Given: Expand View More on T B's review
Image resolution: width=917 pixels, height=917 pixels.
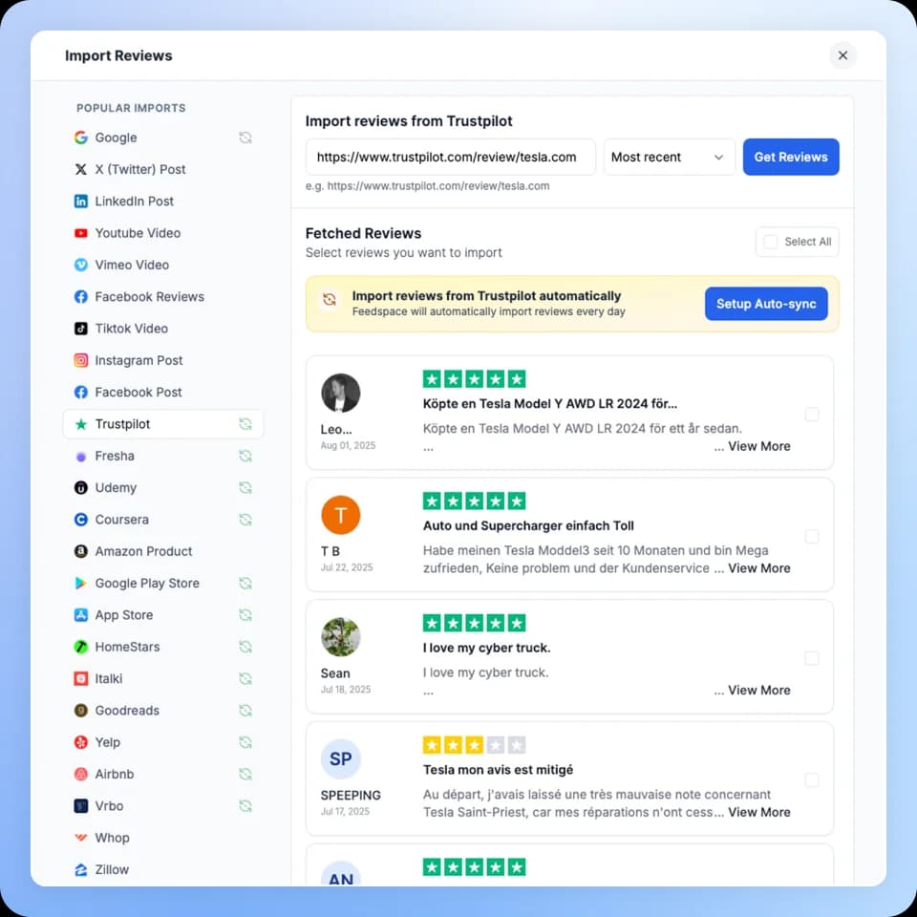Looking at the screenshot, I should pyautogui.click(x=758, y=568).
